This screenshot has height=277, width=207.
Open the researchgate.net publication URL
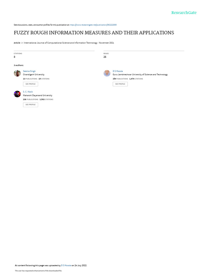(x=93, y=25)
